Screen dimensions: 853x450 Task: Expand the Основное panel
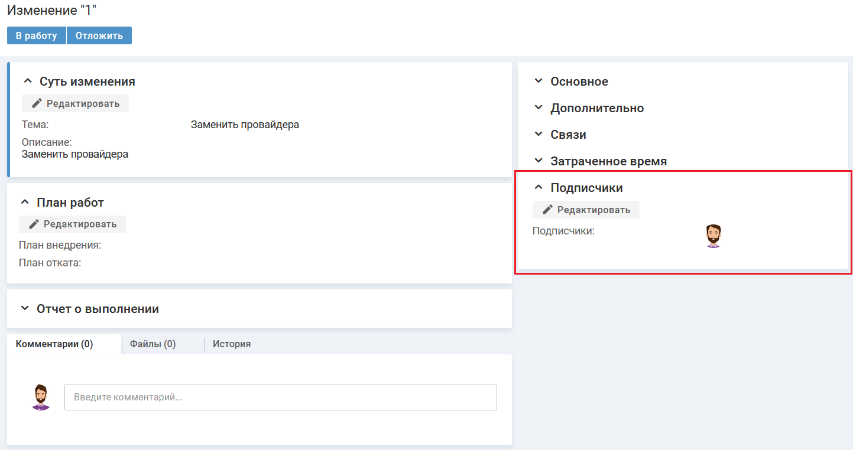538,81
